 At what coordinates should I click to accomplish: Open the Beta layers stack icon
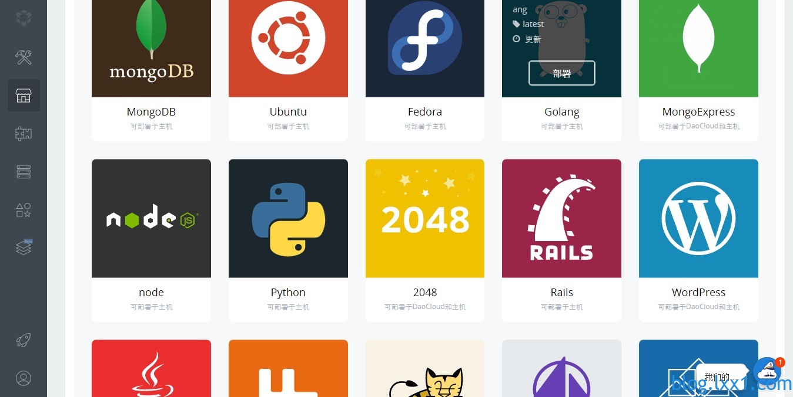coord(24,247)
